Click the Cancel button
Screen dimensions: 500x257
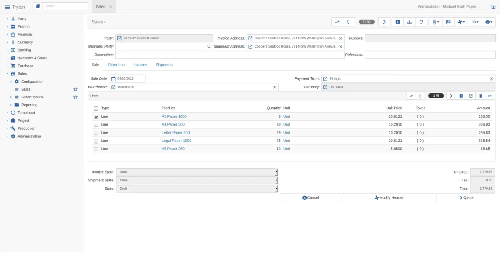coord(310,198)
